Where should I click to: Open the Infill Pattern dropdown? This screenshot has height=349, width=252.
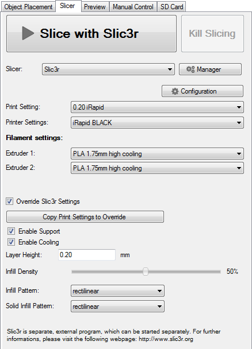tap(117, 290)
